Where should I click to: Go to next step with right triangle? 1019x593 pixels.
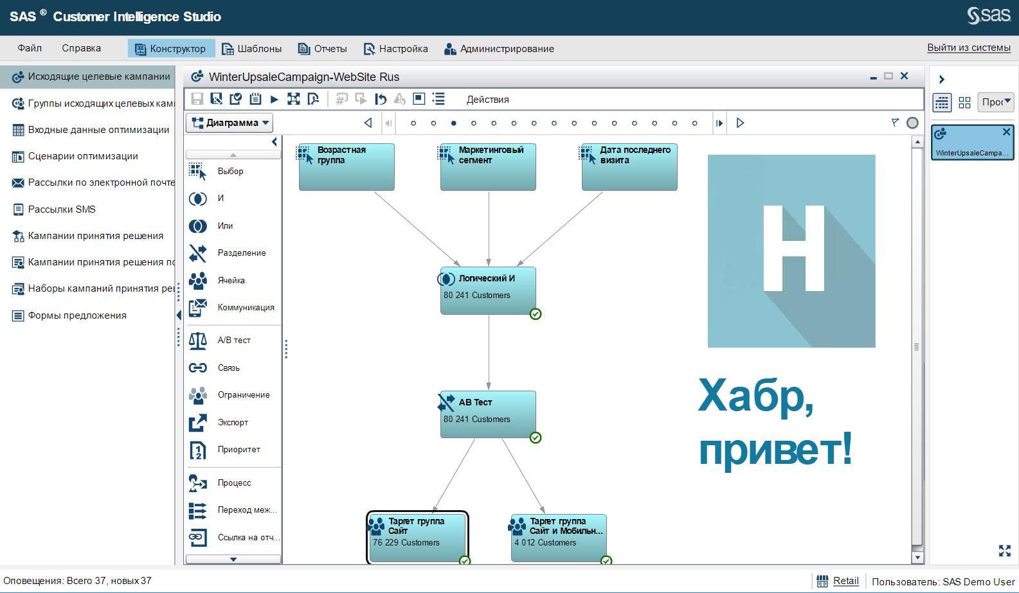(740, 123)
